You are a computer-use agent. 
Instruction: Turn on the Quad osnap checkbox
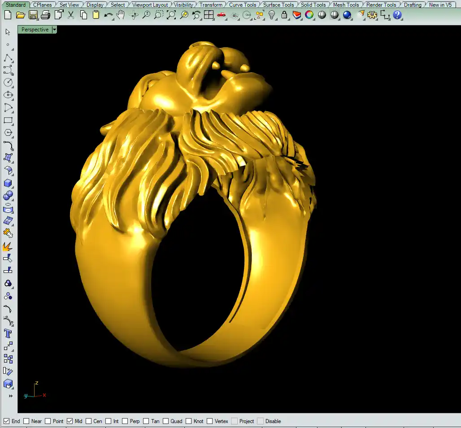coord(166,421)
